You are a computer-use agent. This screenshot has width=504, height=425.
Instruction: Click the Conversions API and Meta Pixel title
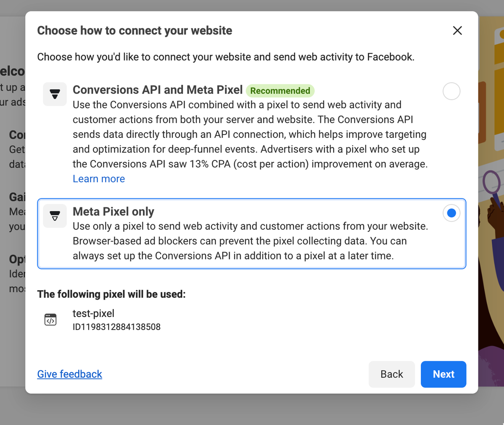click(157, 90)
